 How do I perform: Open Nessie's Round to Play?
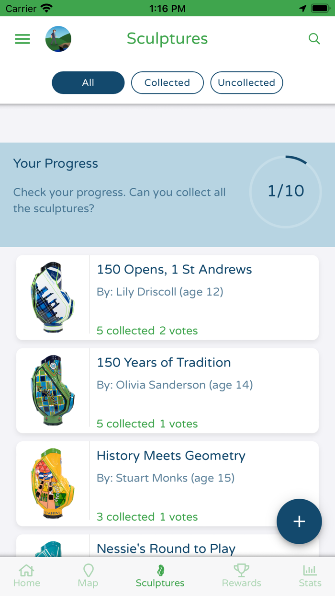(x=166, y=549)
